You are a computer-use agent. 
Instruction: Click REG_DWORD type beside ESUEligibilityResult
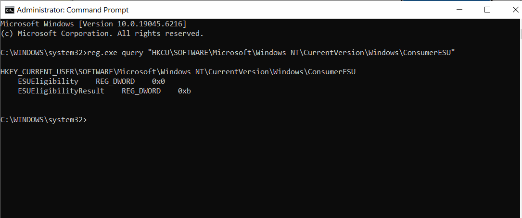coord(141,91)
